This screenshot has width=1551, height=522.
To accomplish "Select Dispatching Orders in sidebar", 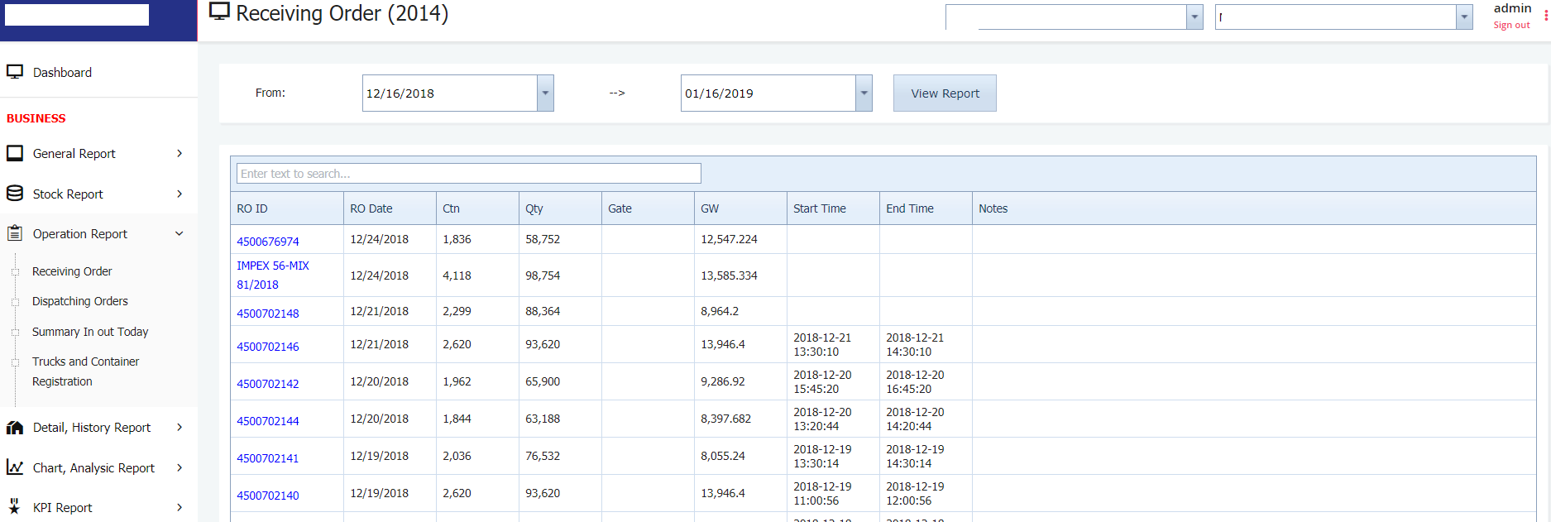I will pos(80,301).
